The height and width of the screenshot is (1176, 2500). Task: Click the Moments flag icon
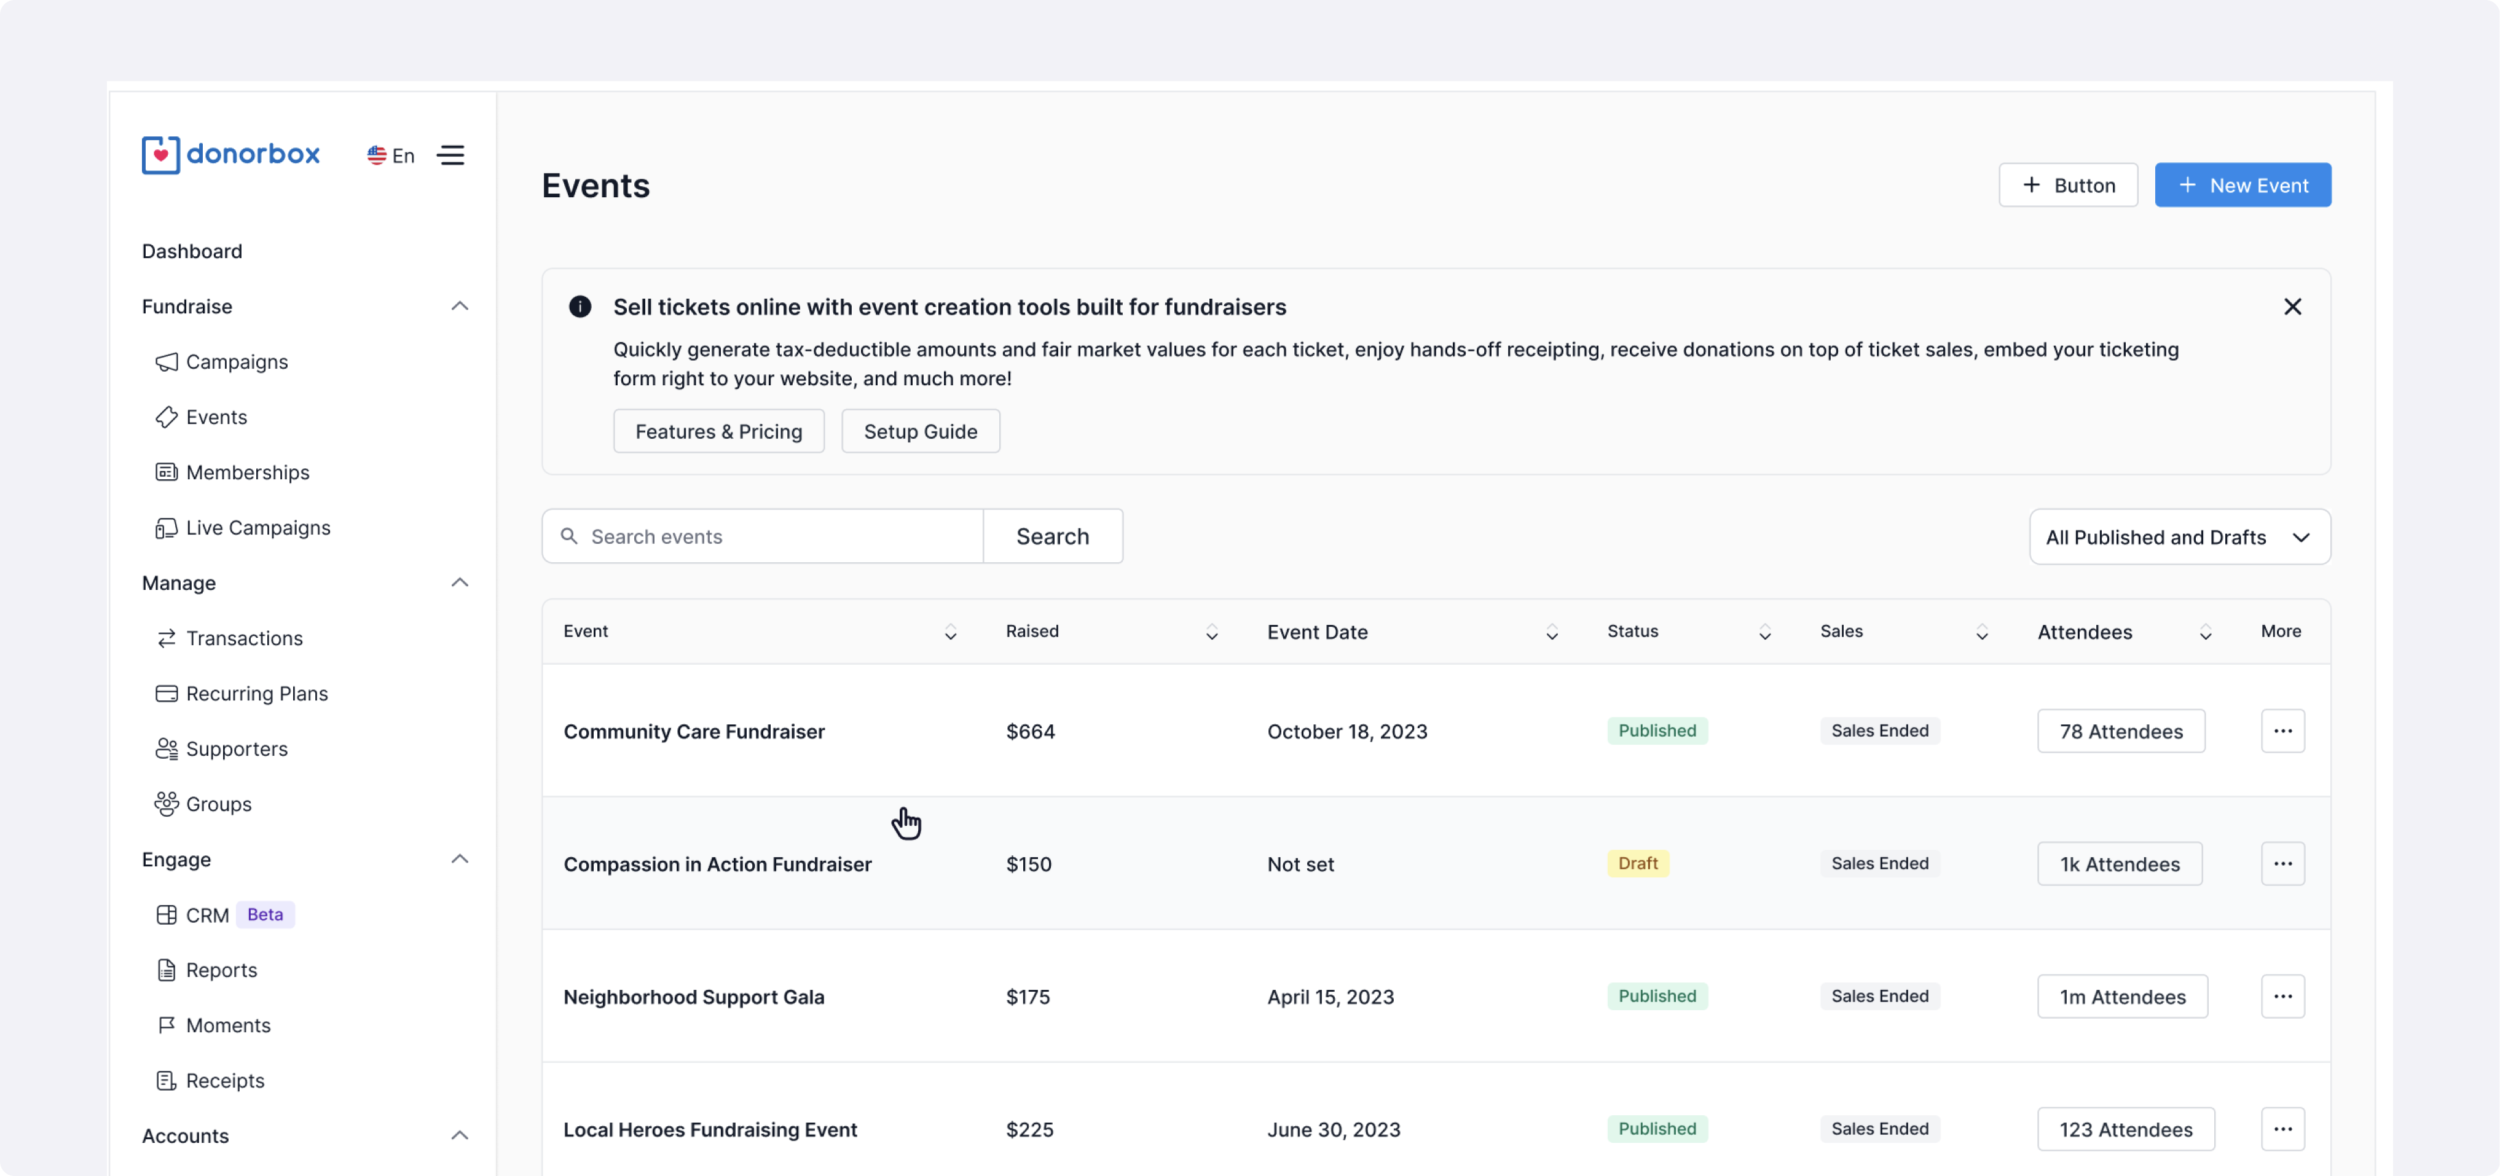pyautogui.click(x=166, y=1025)
